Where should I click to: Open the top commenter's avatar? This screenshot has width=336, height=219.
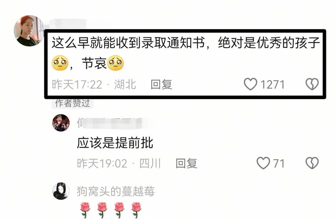(29, 31)
